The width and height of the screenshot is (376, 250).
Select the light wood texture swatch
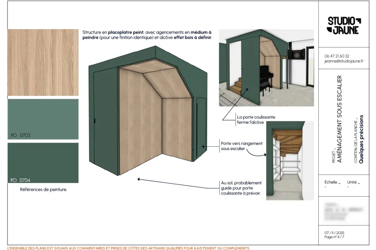coord(43,62)
